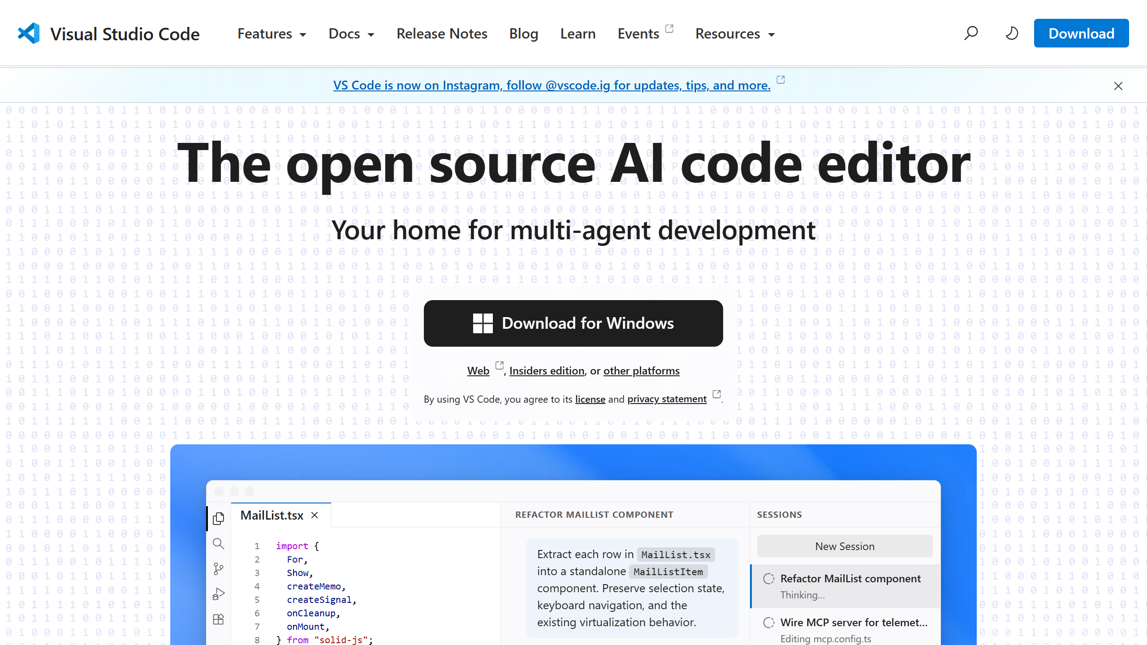Viewport: 1147px width, 645px height.
Task: Click the external-link icon after the Instagram announcement
Action: pyautogui.click(x=780, y=80)
